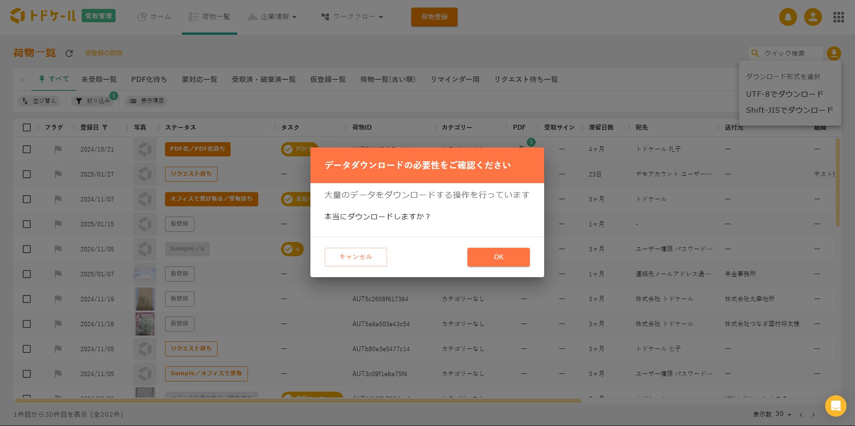Switch to the すべて tab
855x426 pixels.
point(54,79)
